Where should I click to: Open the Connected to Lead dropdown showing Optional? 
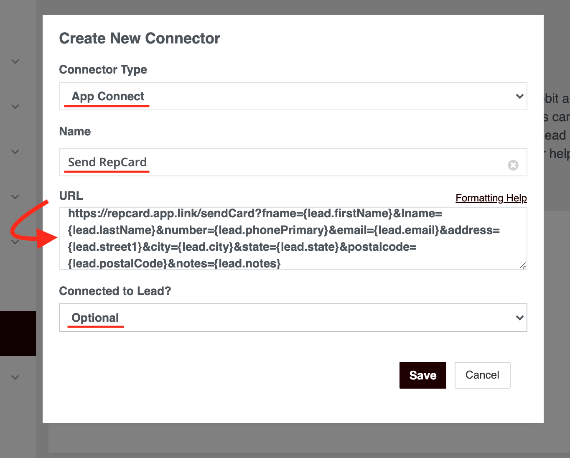(x=293, y=318)
